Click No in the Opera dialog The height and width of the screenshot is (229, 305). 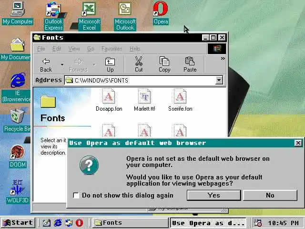270,195
